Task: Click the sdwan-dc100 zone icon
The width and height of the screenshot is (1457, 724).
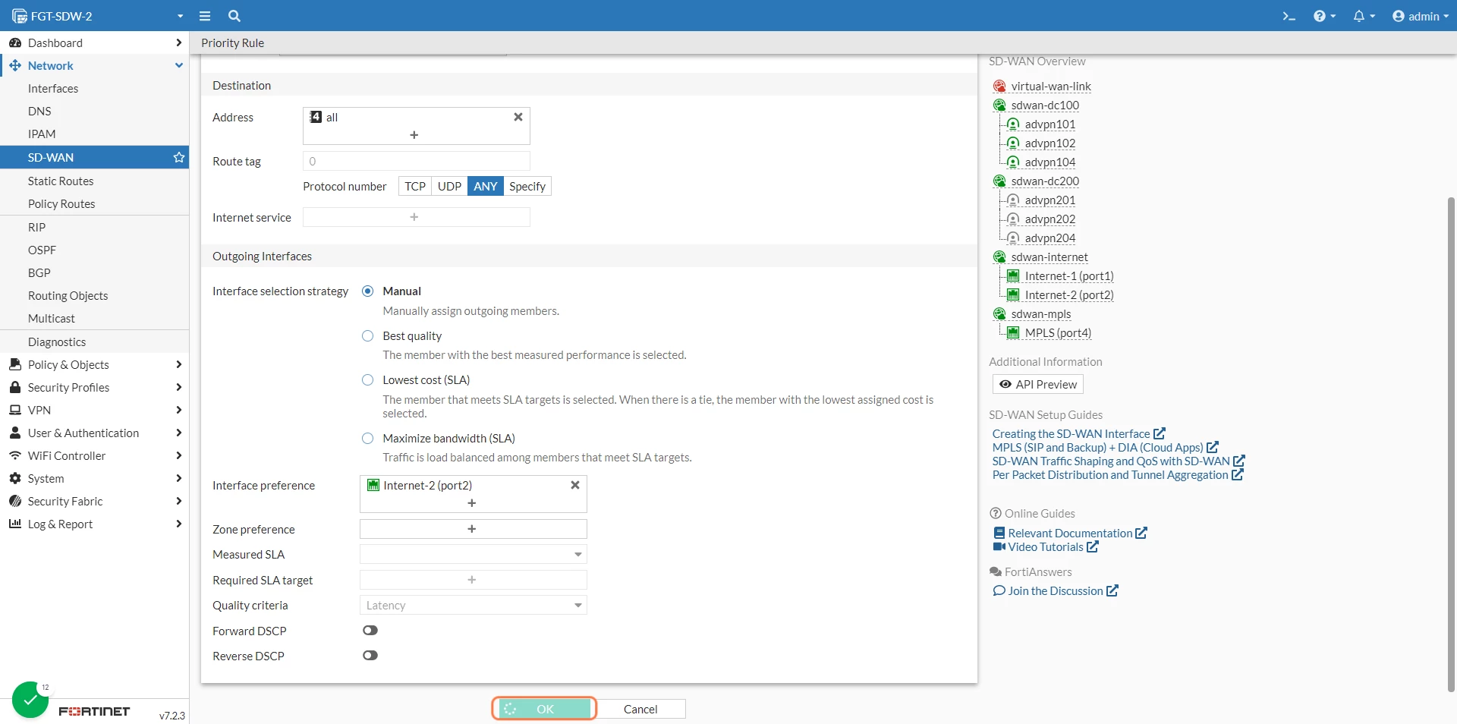Action: pos(1000,105)
